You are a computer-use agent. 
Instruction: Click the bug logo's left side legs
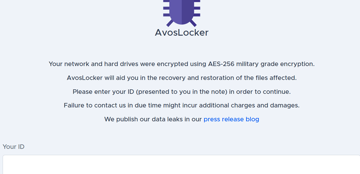(166, 10)
